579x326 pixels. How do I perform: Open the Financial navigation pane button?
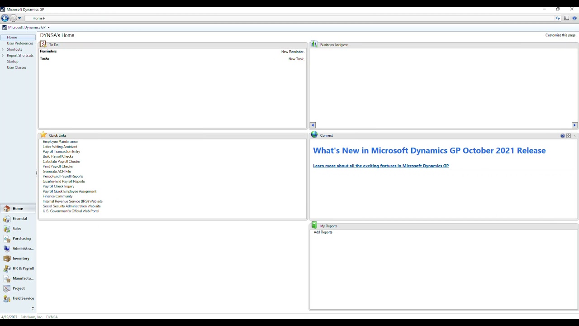coord(18,219)
